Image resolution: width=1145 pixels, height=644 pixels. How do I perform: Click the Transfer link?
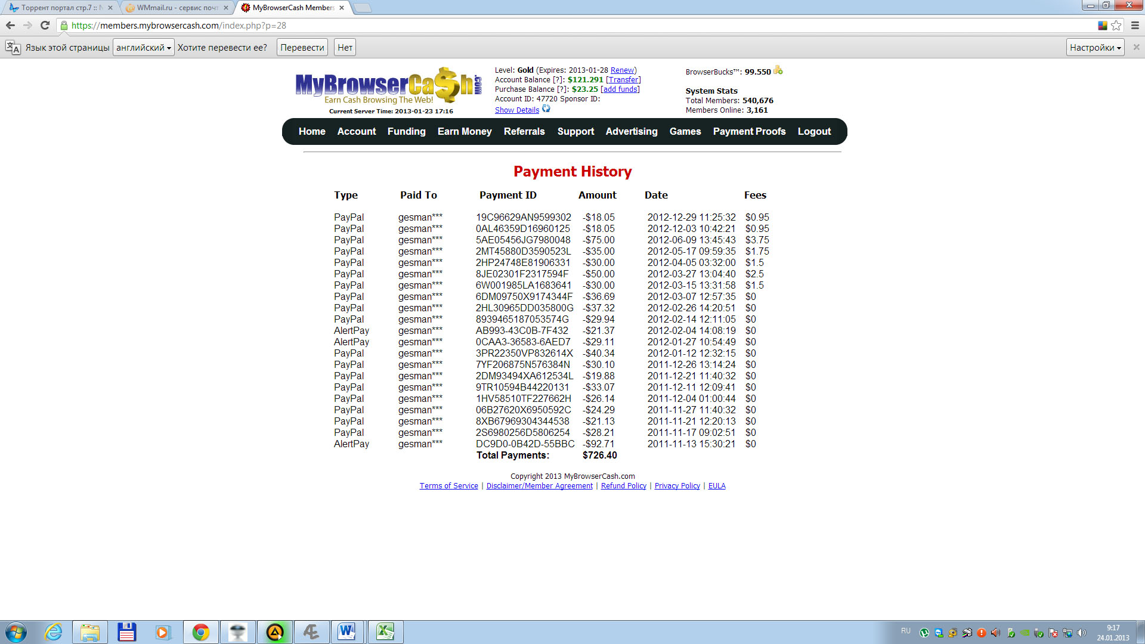tap(623, 80)
